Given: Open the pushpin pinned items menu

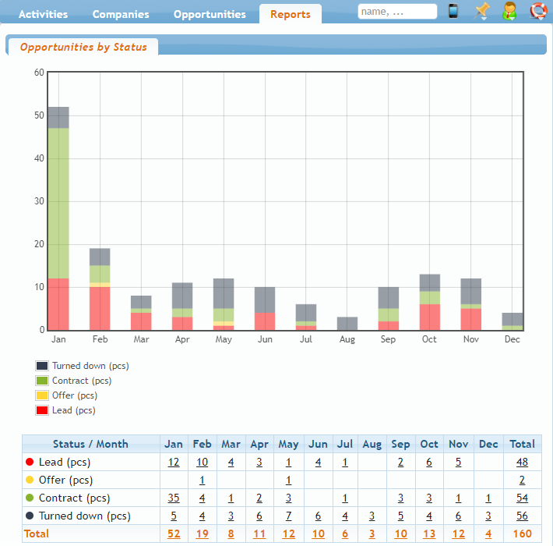Looking at the screenshot, I should click(x=482, y=12).
